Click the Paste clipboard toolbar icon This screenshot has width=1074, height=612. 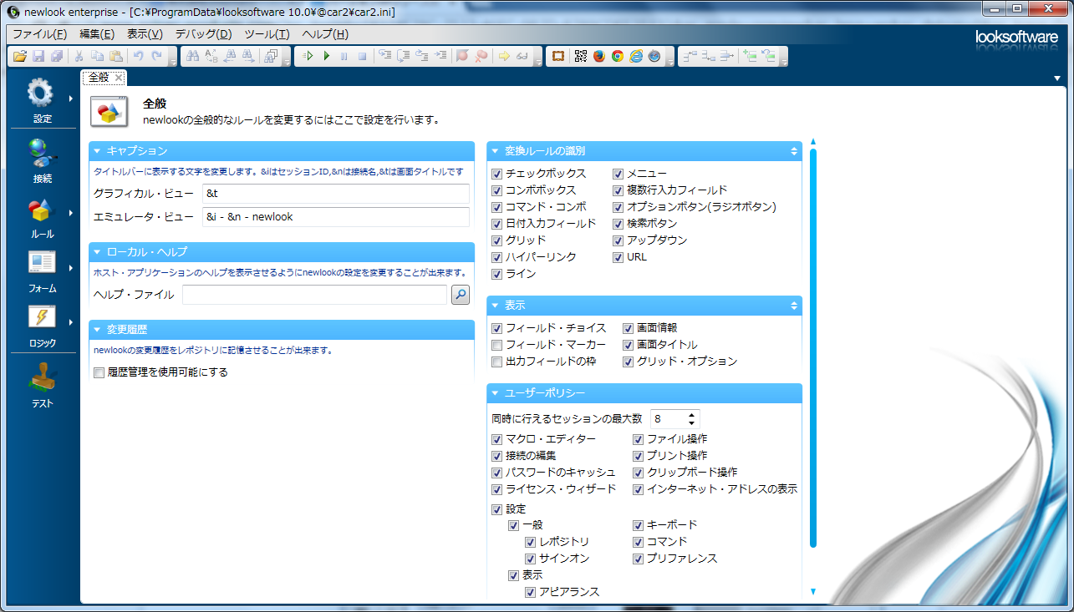116,56
